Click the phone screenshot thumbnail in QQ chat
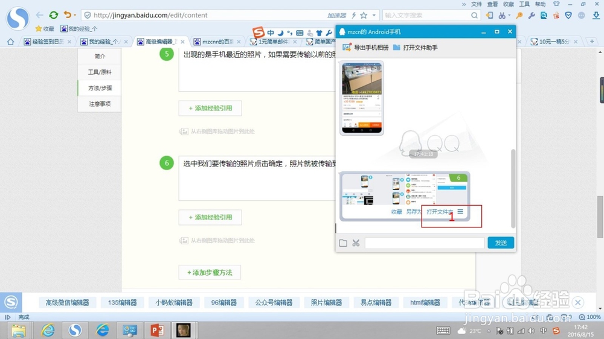This screenshot has width=604, height=339. pyautogui.click(x=362, y=98)
